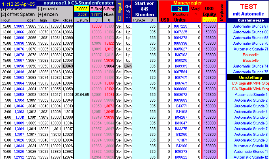Select the vertical C3 - Signal header
Viewport: 269px width, 159px height.
coord(119,12)
